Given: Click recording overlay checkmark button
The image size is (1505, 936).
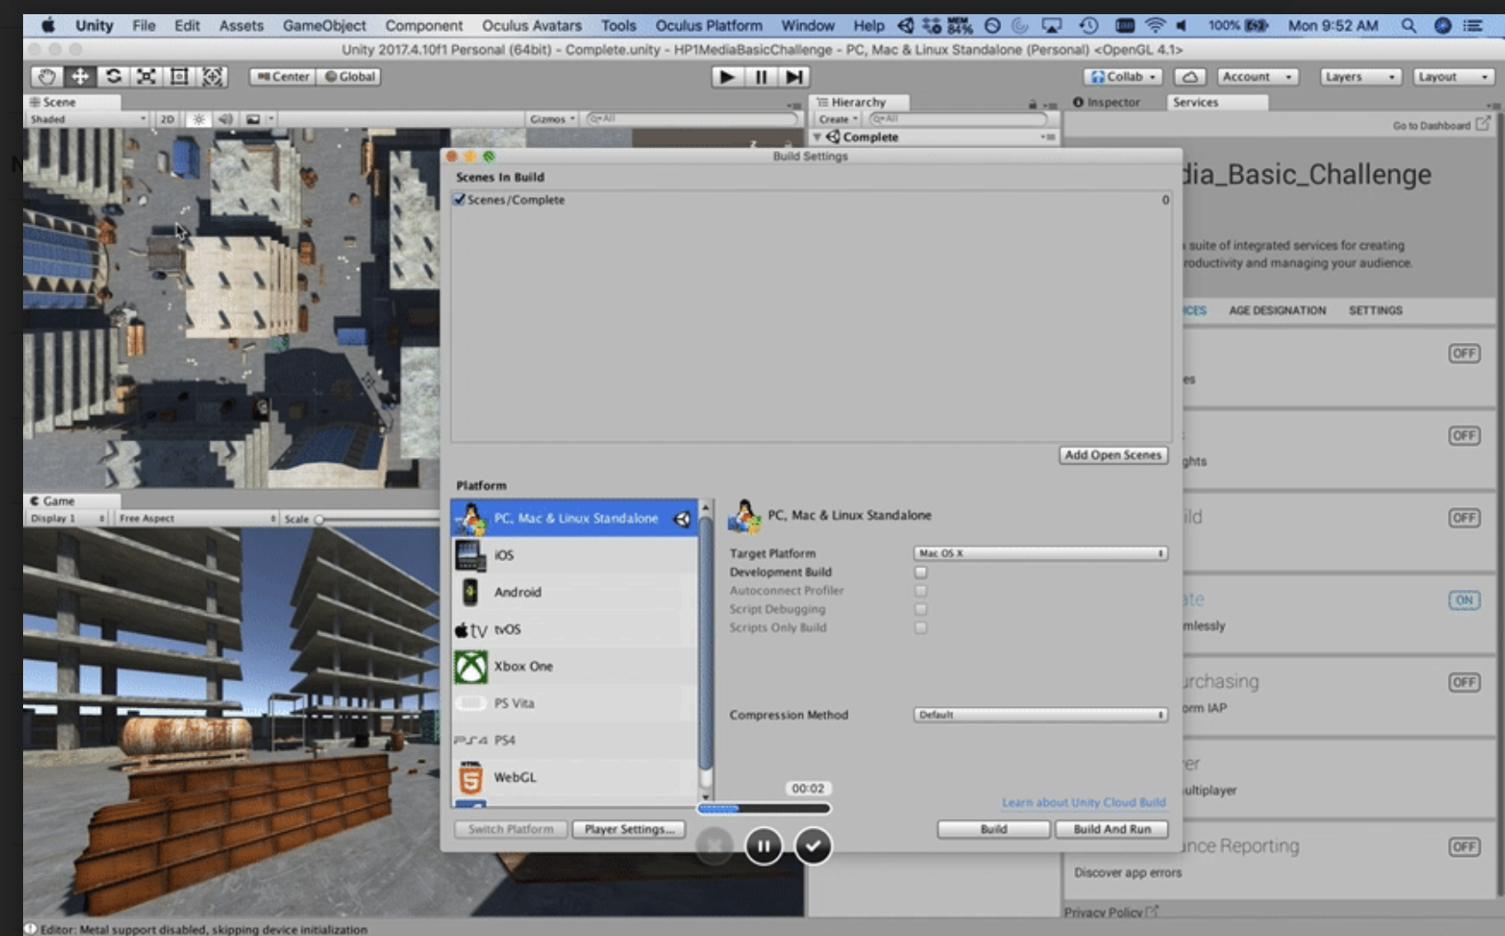Looking at the screenshot, I should (813, 845).
